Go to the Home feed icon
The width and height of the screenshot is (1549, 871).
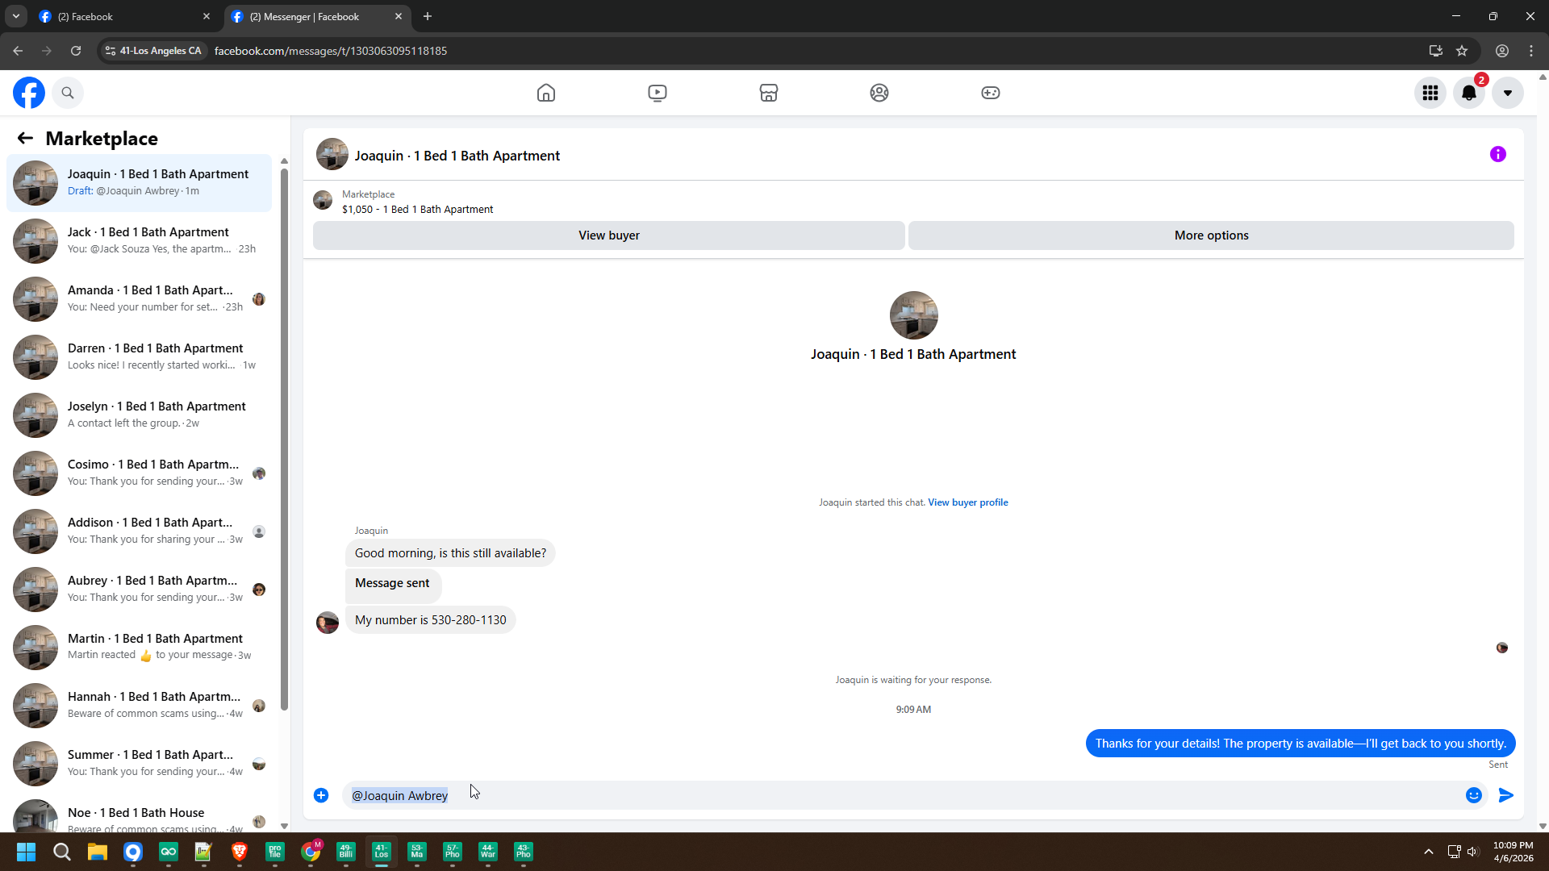(x=546, y=93)
